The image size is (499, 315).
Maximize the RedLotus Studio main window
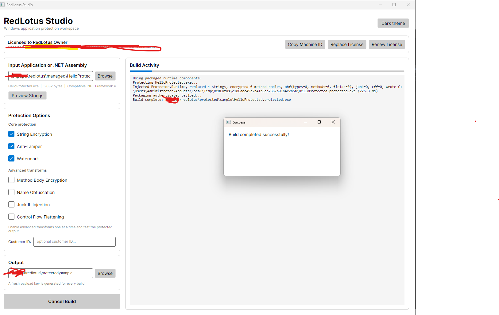[x=394, y=5]
